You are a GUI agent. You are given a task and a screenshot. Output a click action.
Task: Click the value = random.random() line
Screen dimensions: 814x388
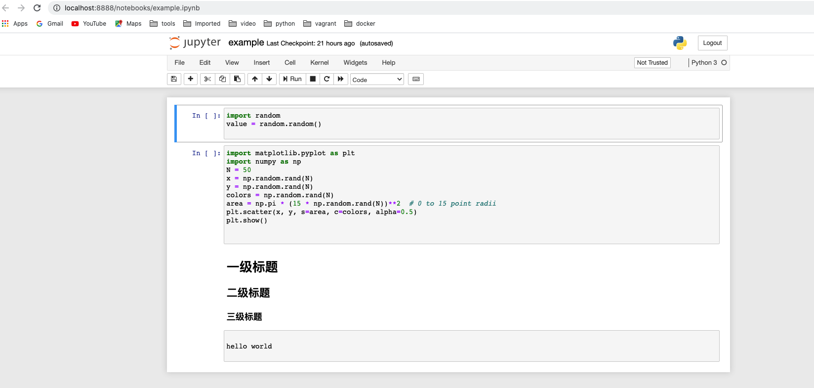coord(274,124)
